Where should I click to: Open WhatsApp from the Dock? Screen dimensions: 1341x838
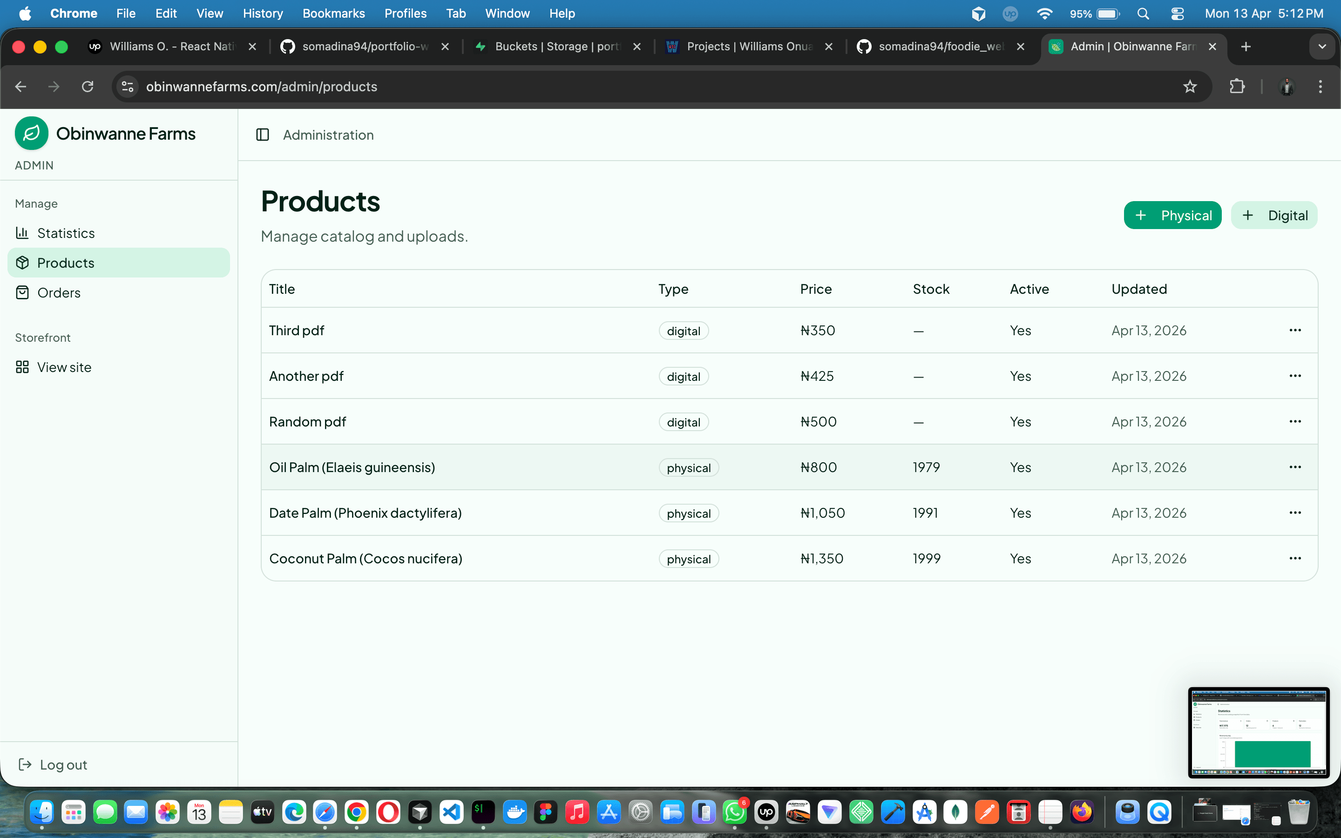tap(735, 812)
